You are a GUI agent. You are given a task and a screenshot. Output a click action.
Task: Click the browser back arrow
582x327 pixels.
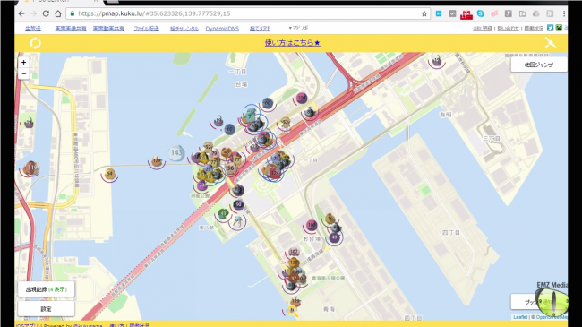coord(21,13)
